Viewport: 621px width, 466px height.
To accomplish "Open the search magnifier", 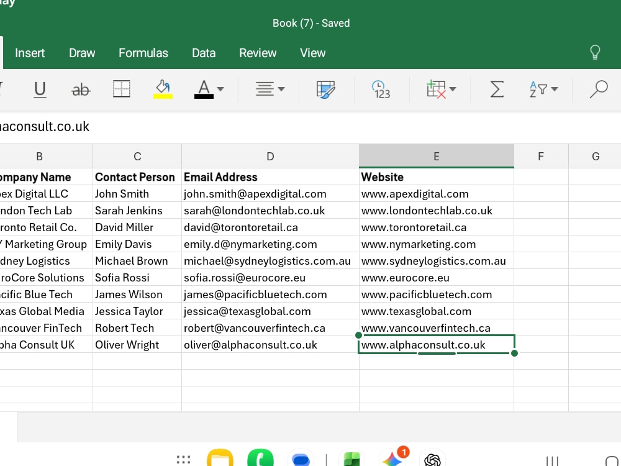I will coord(599,89).
